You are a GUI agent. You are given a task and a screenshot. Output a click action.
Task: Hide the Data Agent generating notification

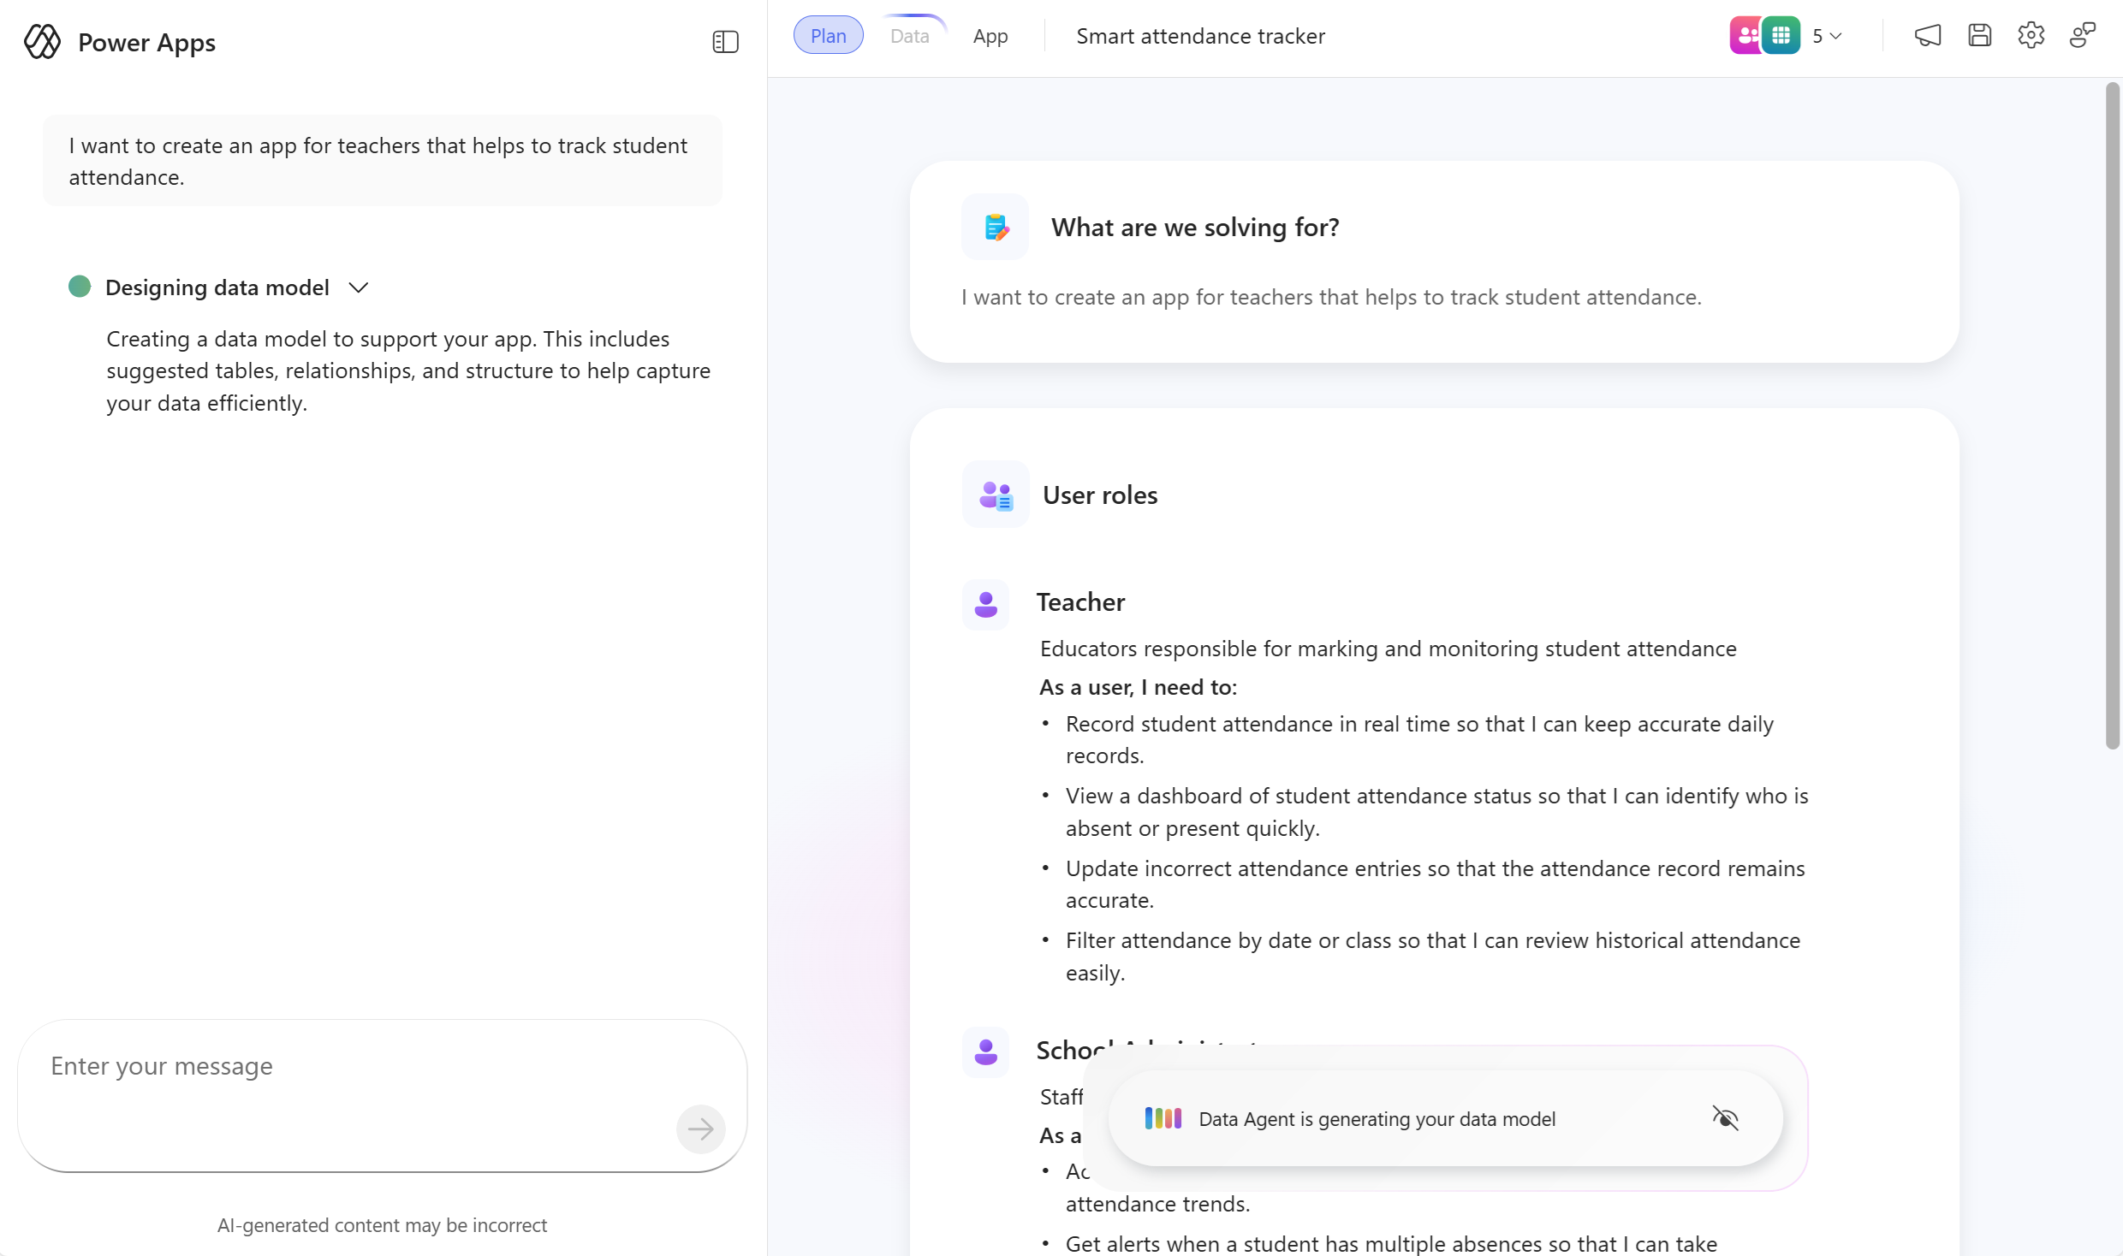coord(1725,1118)
